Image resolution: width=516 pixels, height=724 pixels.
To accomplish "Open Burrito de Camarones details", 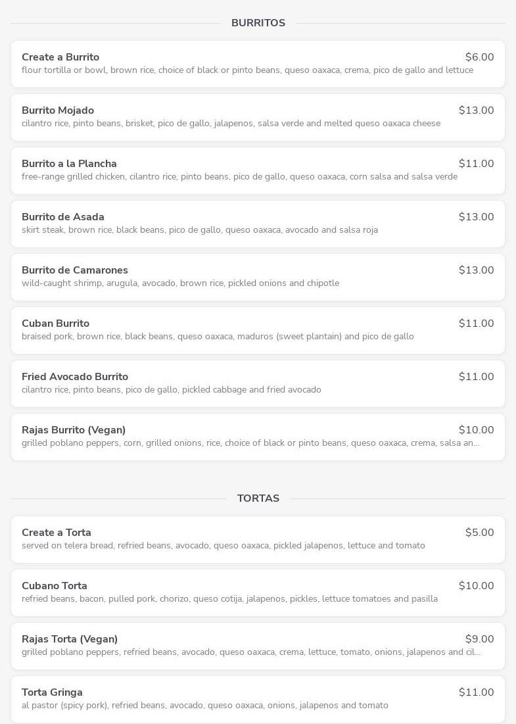I will click(x=75, y=270).
